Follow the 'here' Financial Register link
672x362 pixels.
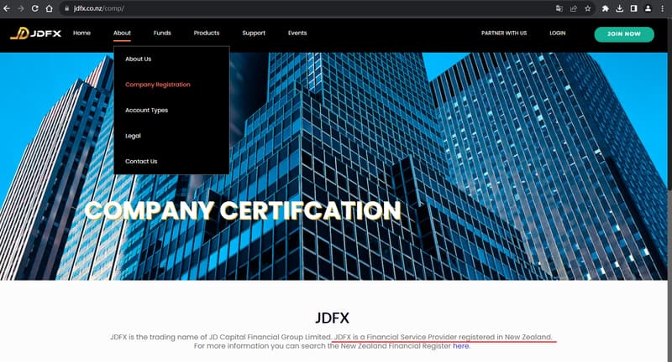[x=460, y=346]
